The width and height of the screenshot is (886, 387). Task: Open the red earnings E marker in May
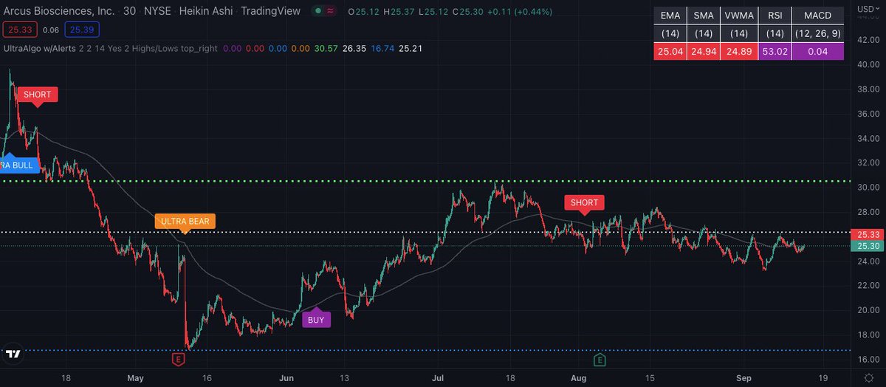[x=177, y=360]
